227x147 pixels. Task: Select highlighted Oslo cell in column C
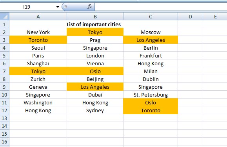pos(151,102)
